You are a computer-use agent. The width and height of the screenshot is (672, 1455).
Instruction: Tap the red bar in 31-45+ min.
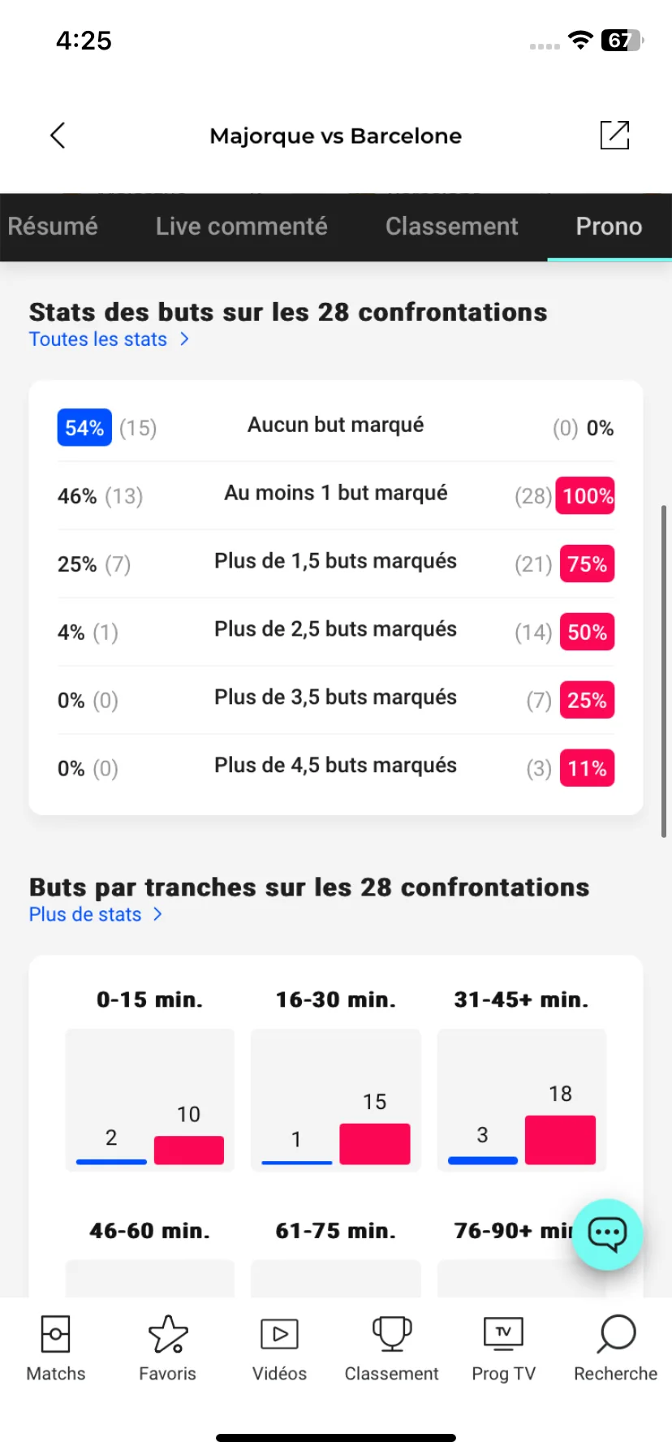560,1140
